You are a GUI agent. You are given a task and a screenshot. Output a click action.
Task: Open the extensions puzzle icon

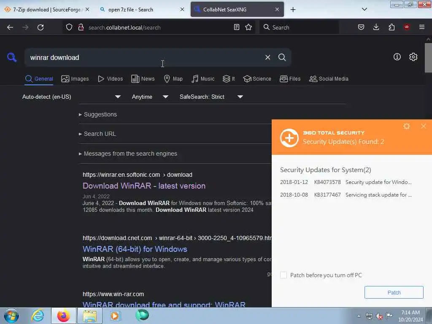coord(391,27)
